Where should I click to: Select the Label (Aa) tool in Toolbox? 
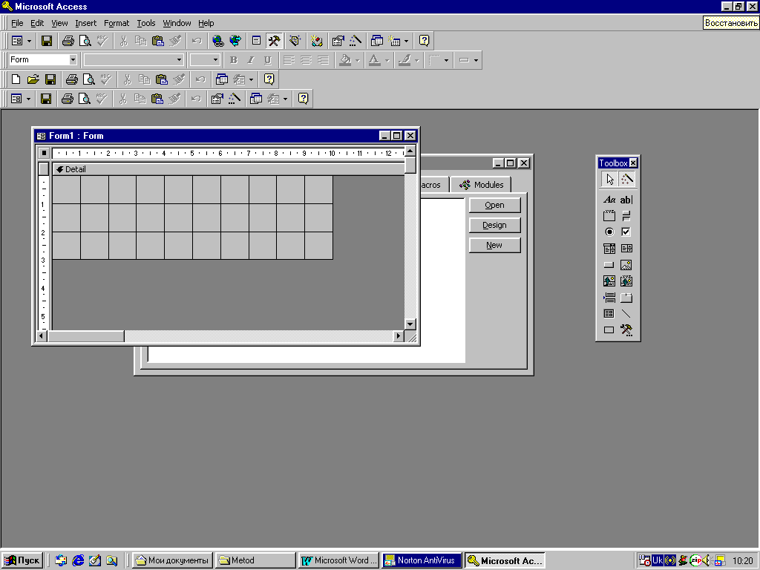609,200
